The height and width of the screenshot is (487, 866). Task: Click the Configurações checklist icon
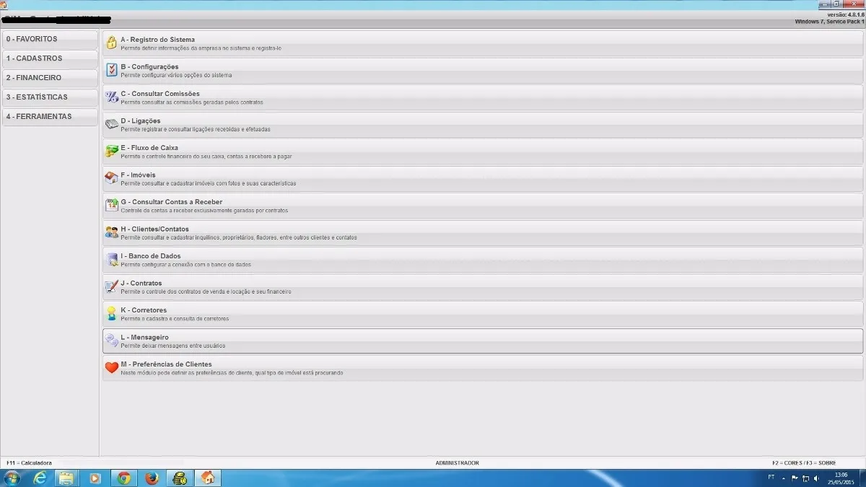tap(112, 70)
